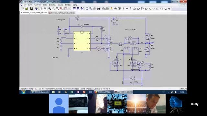Click the EN language indicator

pyautogui.click(x=164, y=92)
